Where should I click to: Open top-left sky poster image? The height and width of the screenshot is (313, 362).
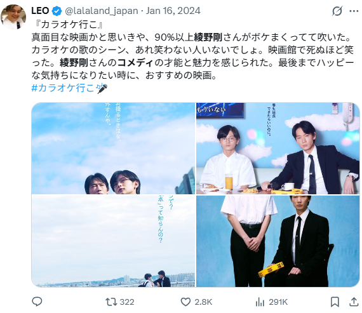(113, 148)
